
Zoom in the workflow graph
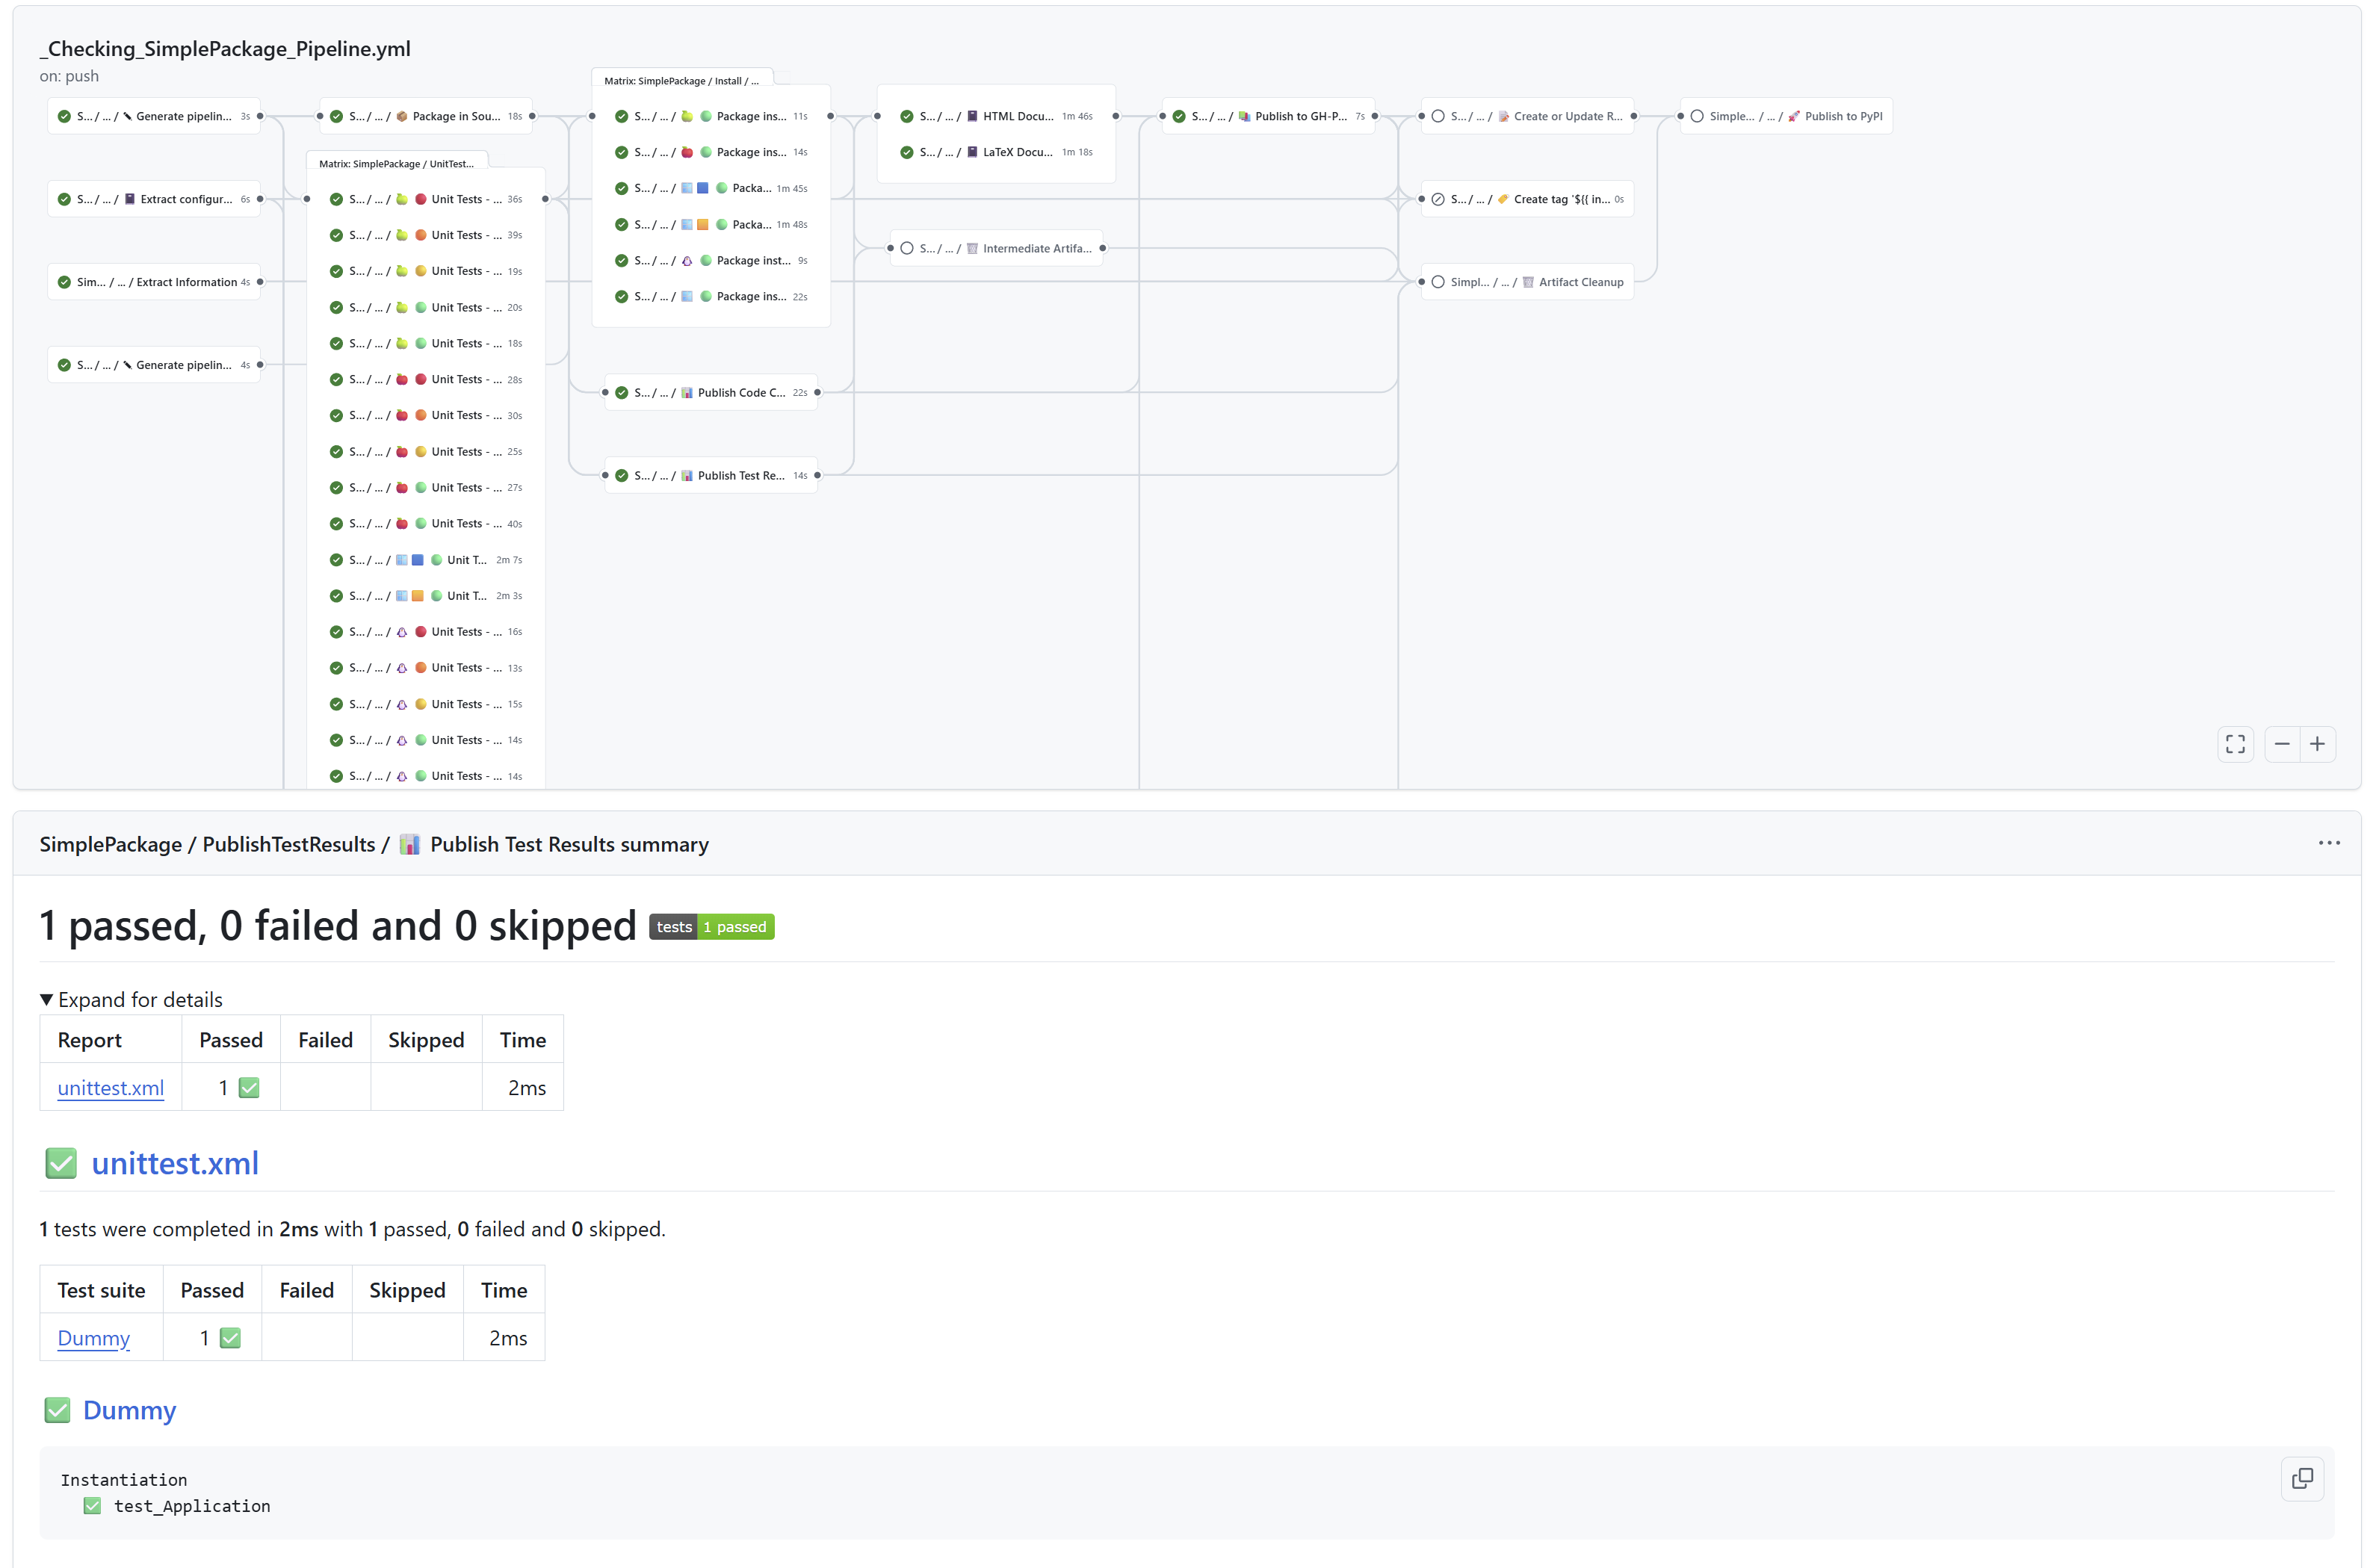click(2317, 744)
